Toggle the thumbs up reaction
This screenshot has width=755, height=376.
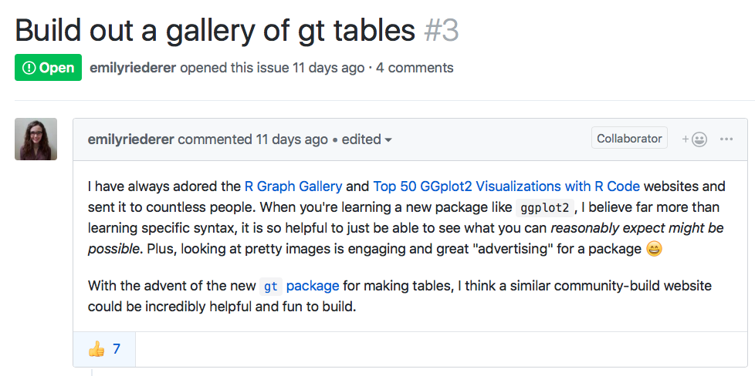pyautogui.click(x=104, y=349)
